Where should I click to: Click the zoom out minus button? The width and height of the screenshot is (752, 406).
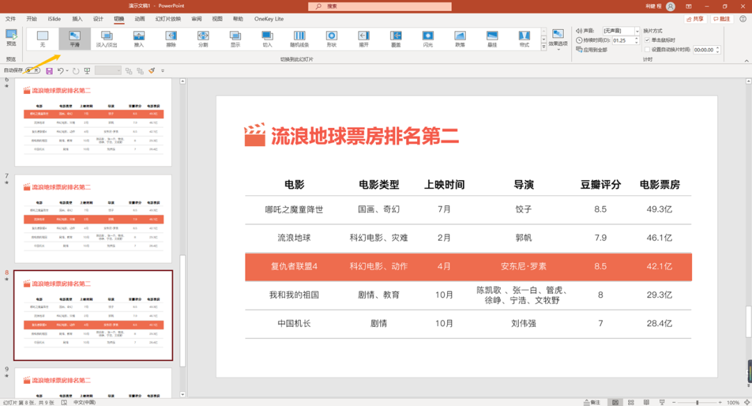click(674, 403)
